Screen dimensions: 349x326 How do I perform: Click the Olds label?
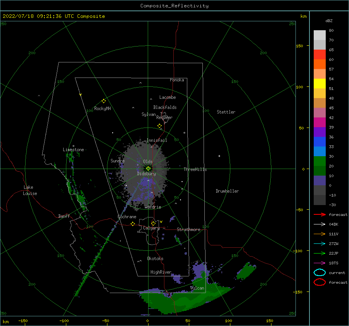tap(148, 162)
